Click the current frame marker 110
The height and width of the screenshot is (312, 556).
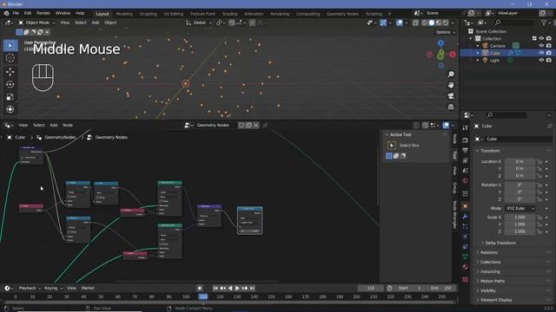pyautogui.click(x=203, y=296)
